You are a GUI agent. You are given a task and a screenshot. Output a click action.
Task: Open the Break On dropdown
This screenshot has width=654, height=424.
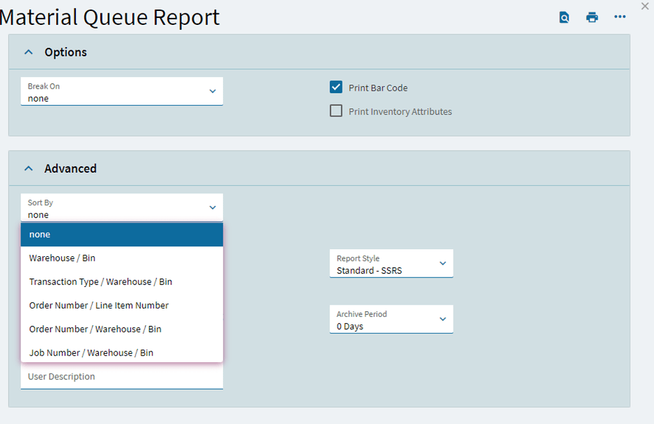[x=213, y=91]
